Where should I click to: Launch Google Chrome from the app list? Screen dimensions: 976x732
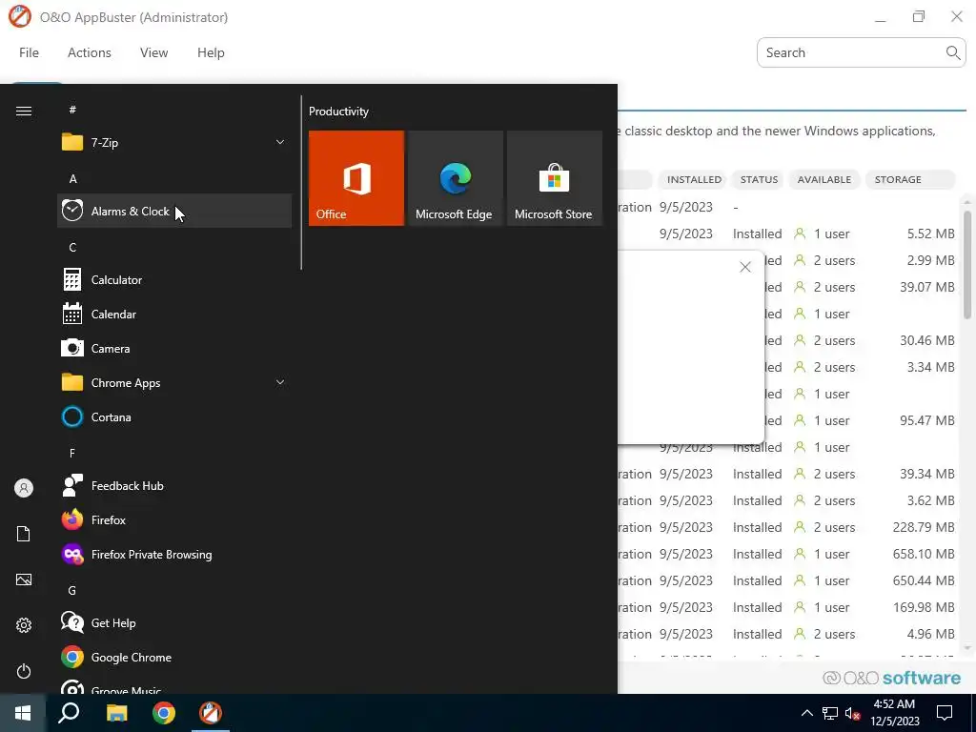[x=174, y=658]
